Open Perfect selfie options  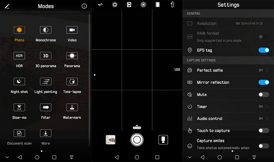[x=228, y=70]
